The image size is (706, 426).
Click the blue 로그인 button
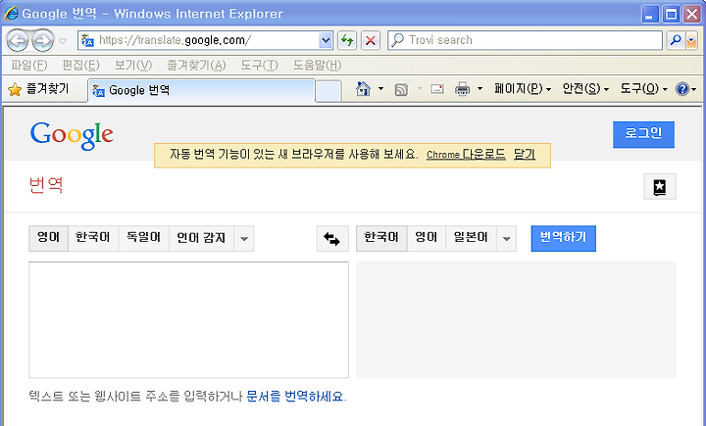click(x=643, y=134)
